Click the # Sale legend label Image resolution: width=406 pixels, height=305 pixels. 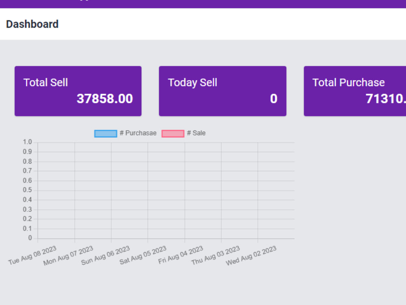click(x=196, y=133)
